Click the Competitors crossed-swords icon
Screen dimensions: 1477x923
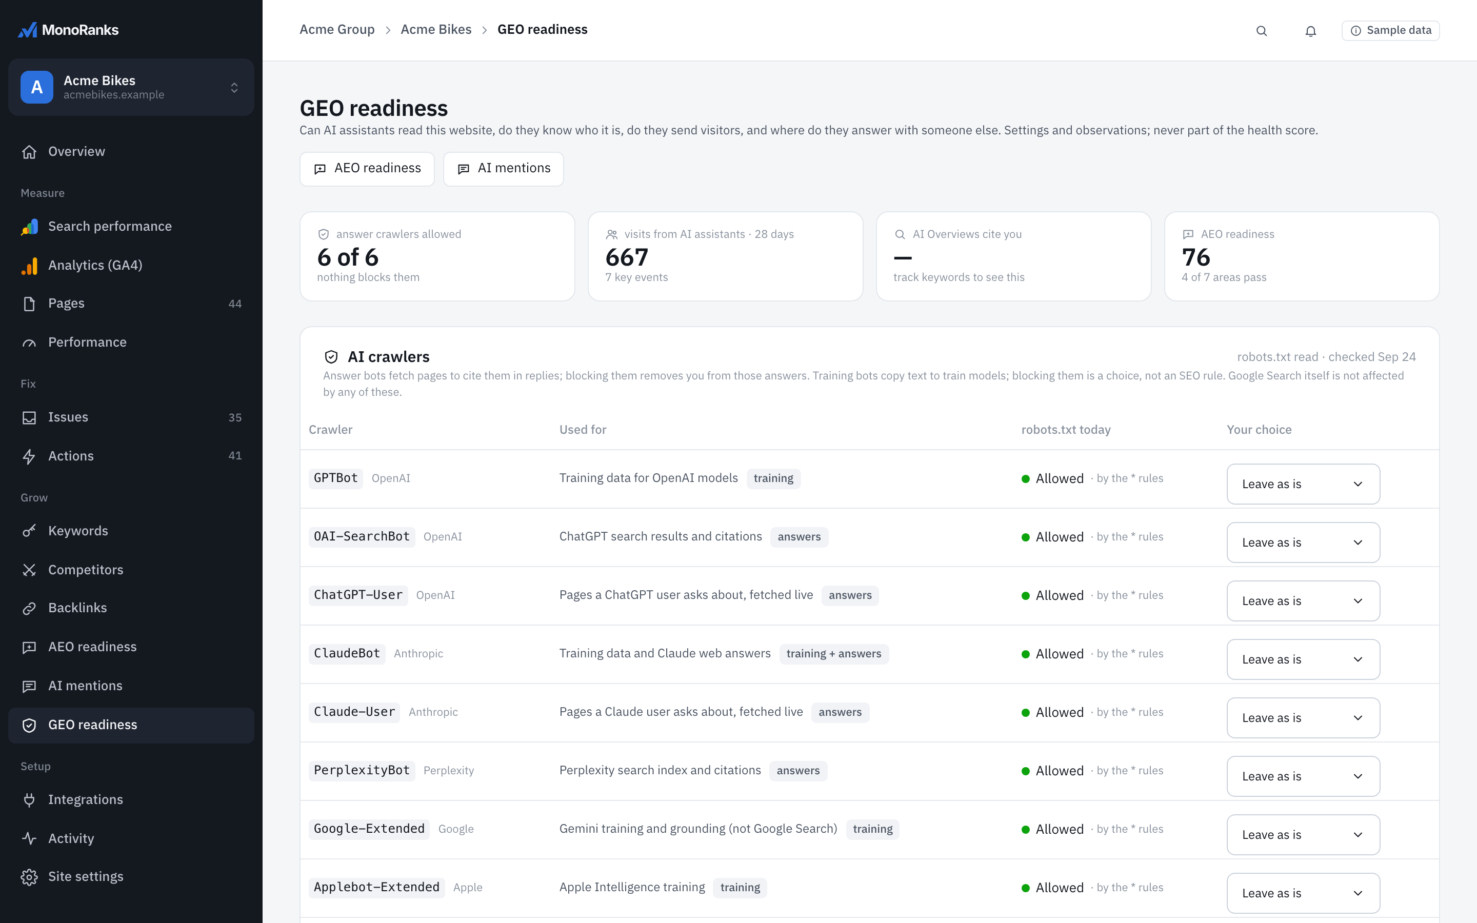(x=29, y=570)
